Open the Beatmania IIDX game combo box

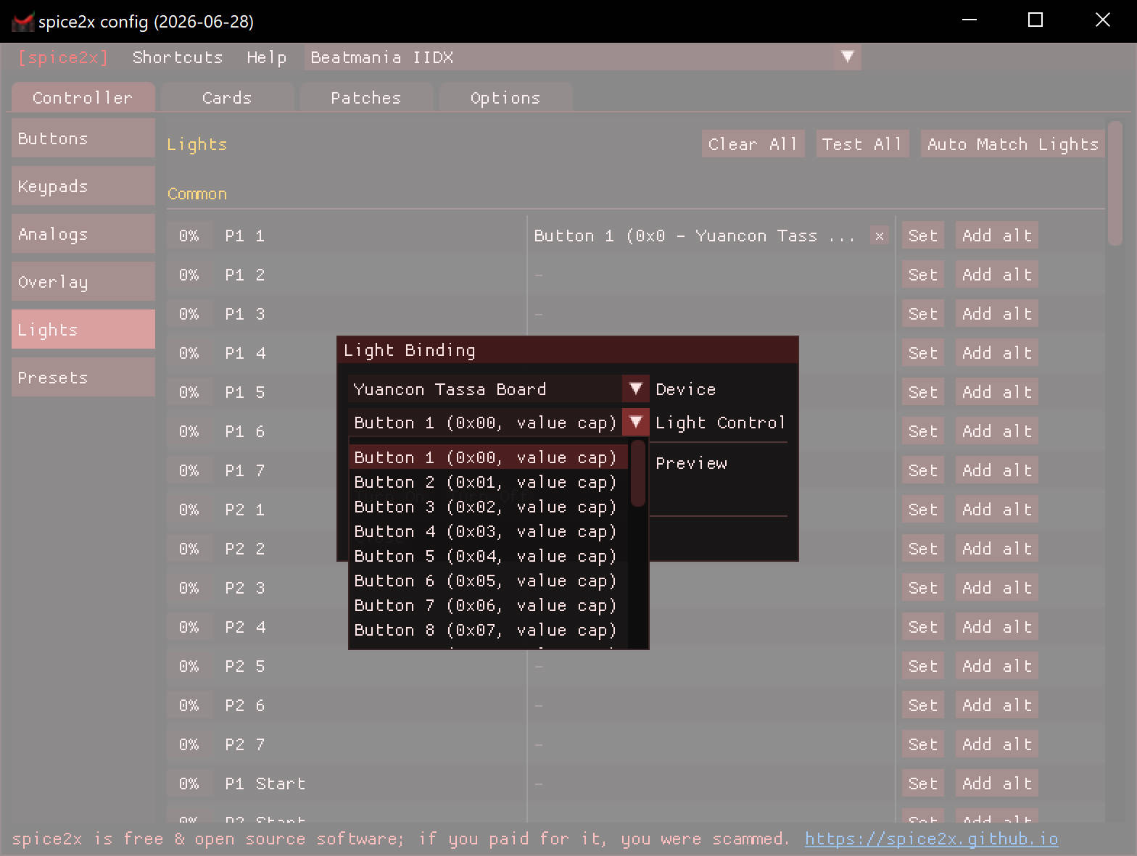pos(583,57)
